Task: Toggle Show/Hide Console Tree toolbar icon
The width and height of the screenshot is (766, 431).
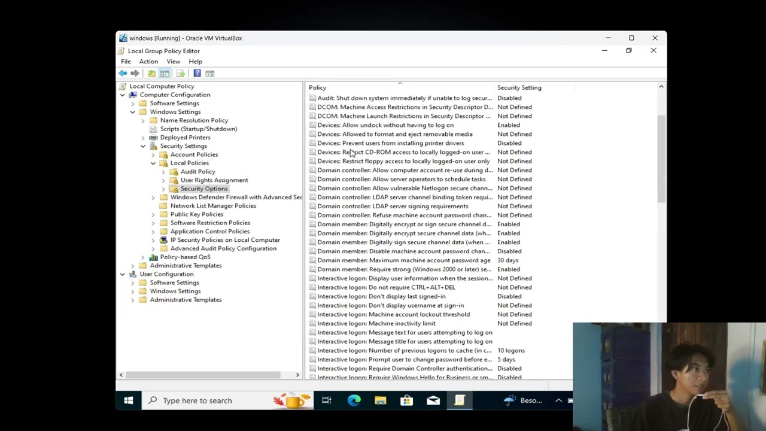Action: pyautogui.click(x=164, y=73)
